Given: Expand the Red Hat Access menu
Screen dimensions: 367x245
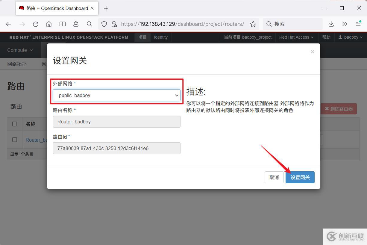Looking at the screenshot, I should click(x=296, y=37).
